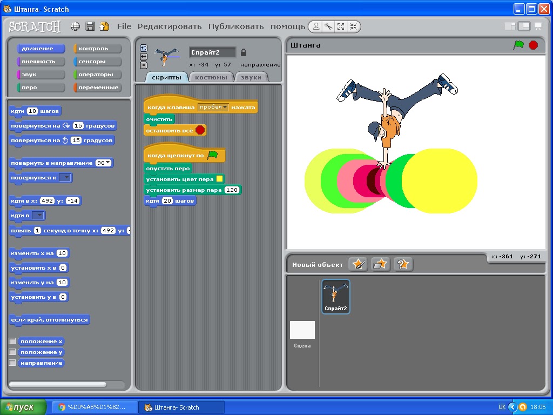
Task: Select the переменные block category
Action: click(x=97, y=87)
